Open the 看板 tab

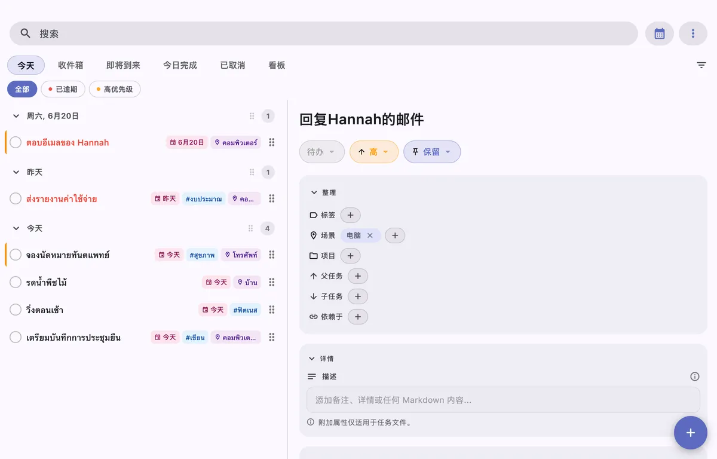pyautogui.click(x=277, y=65)
